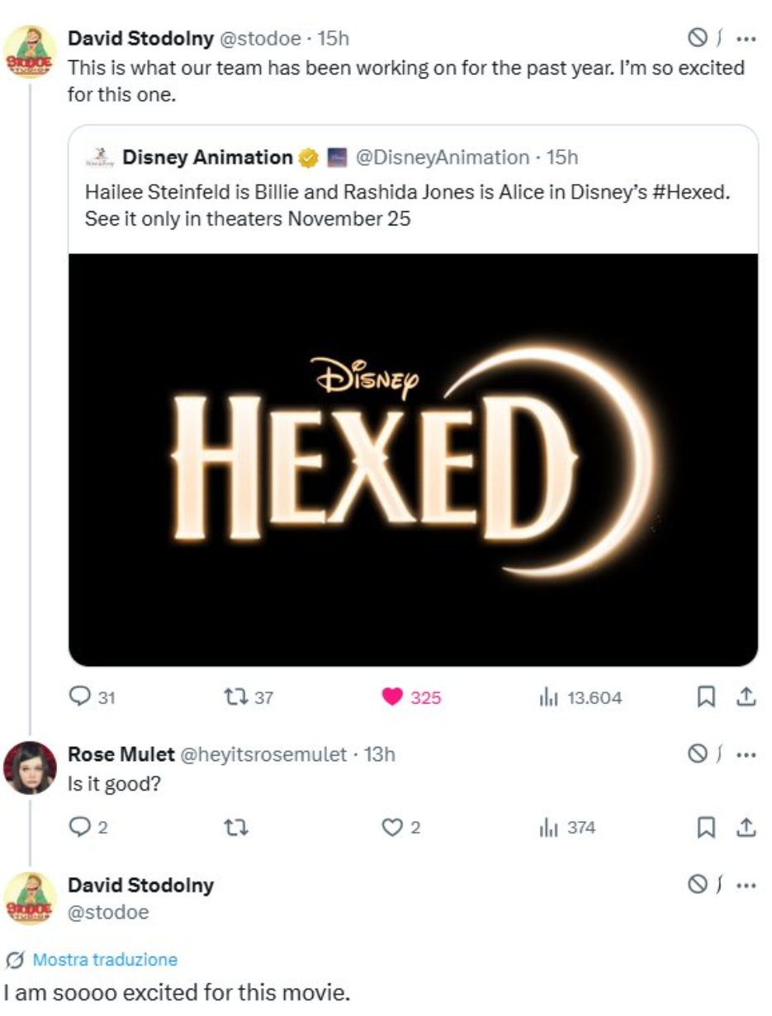Bookmark Rose Mulet's reply
This screenshot has width=772, height=1016.
tap(706, 827)
